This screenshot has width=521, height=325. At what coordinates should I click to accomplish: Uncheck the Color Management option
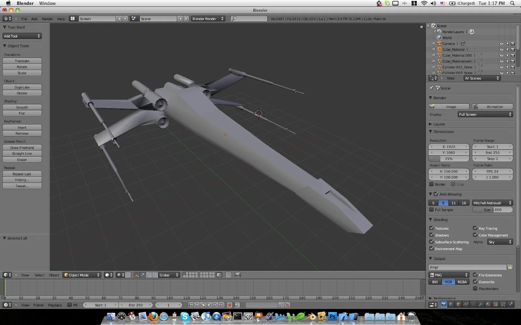pos(475,235)
